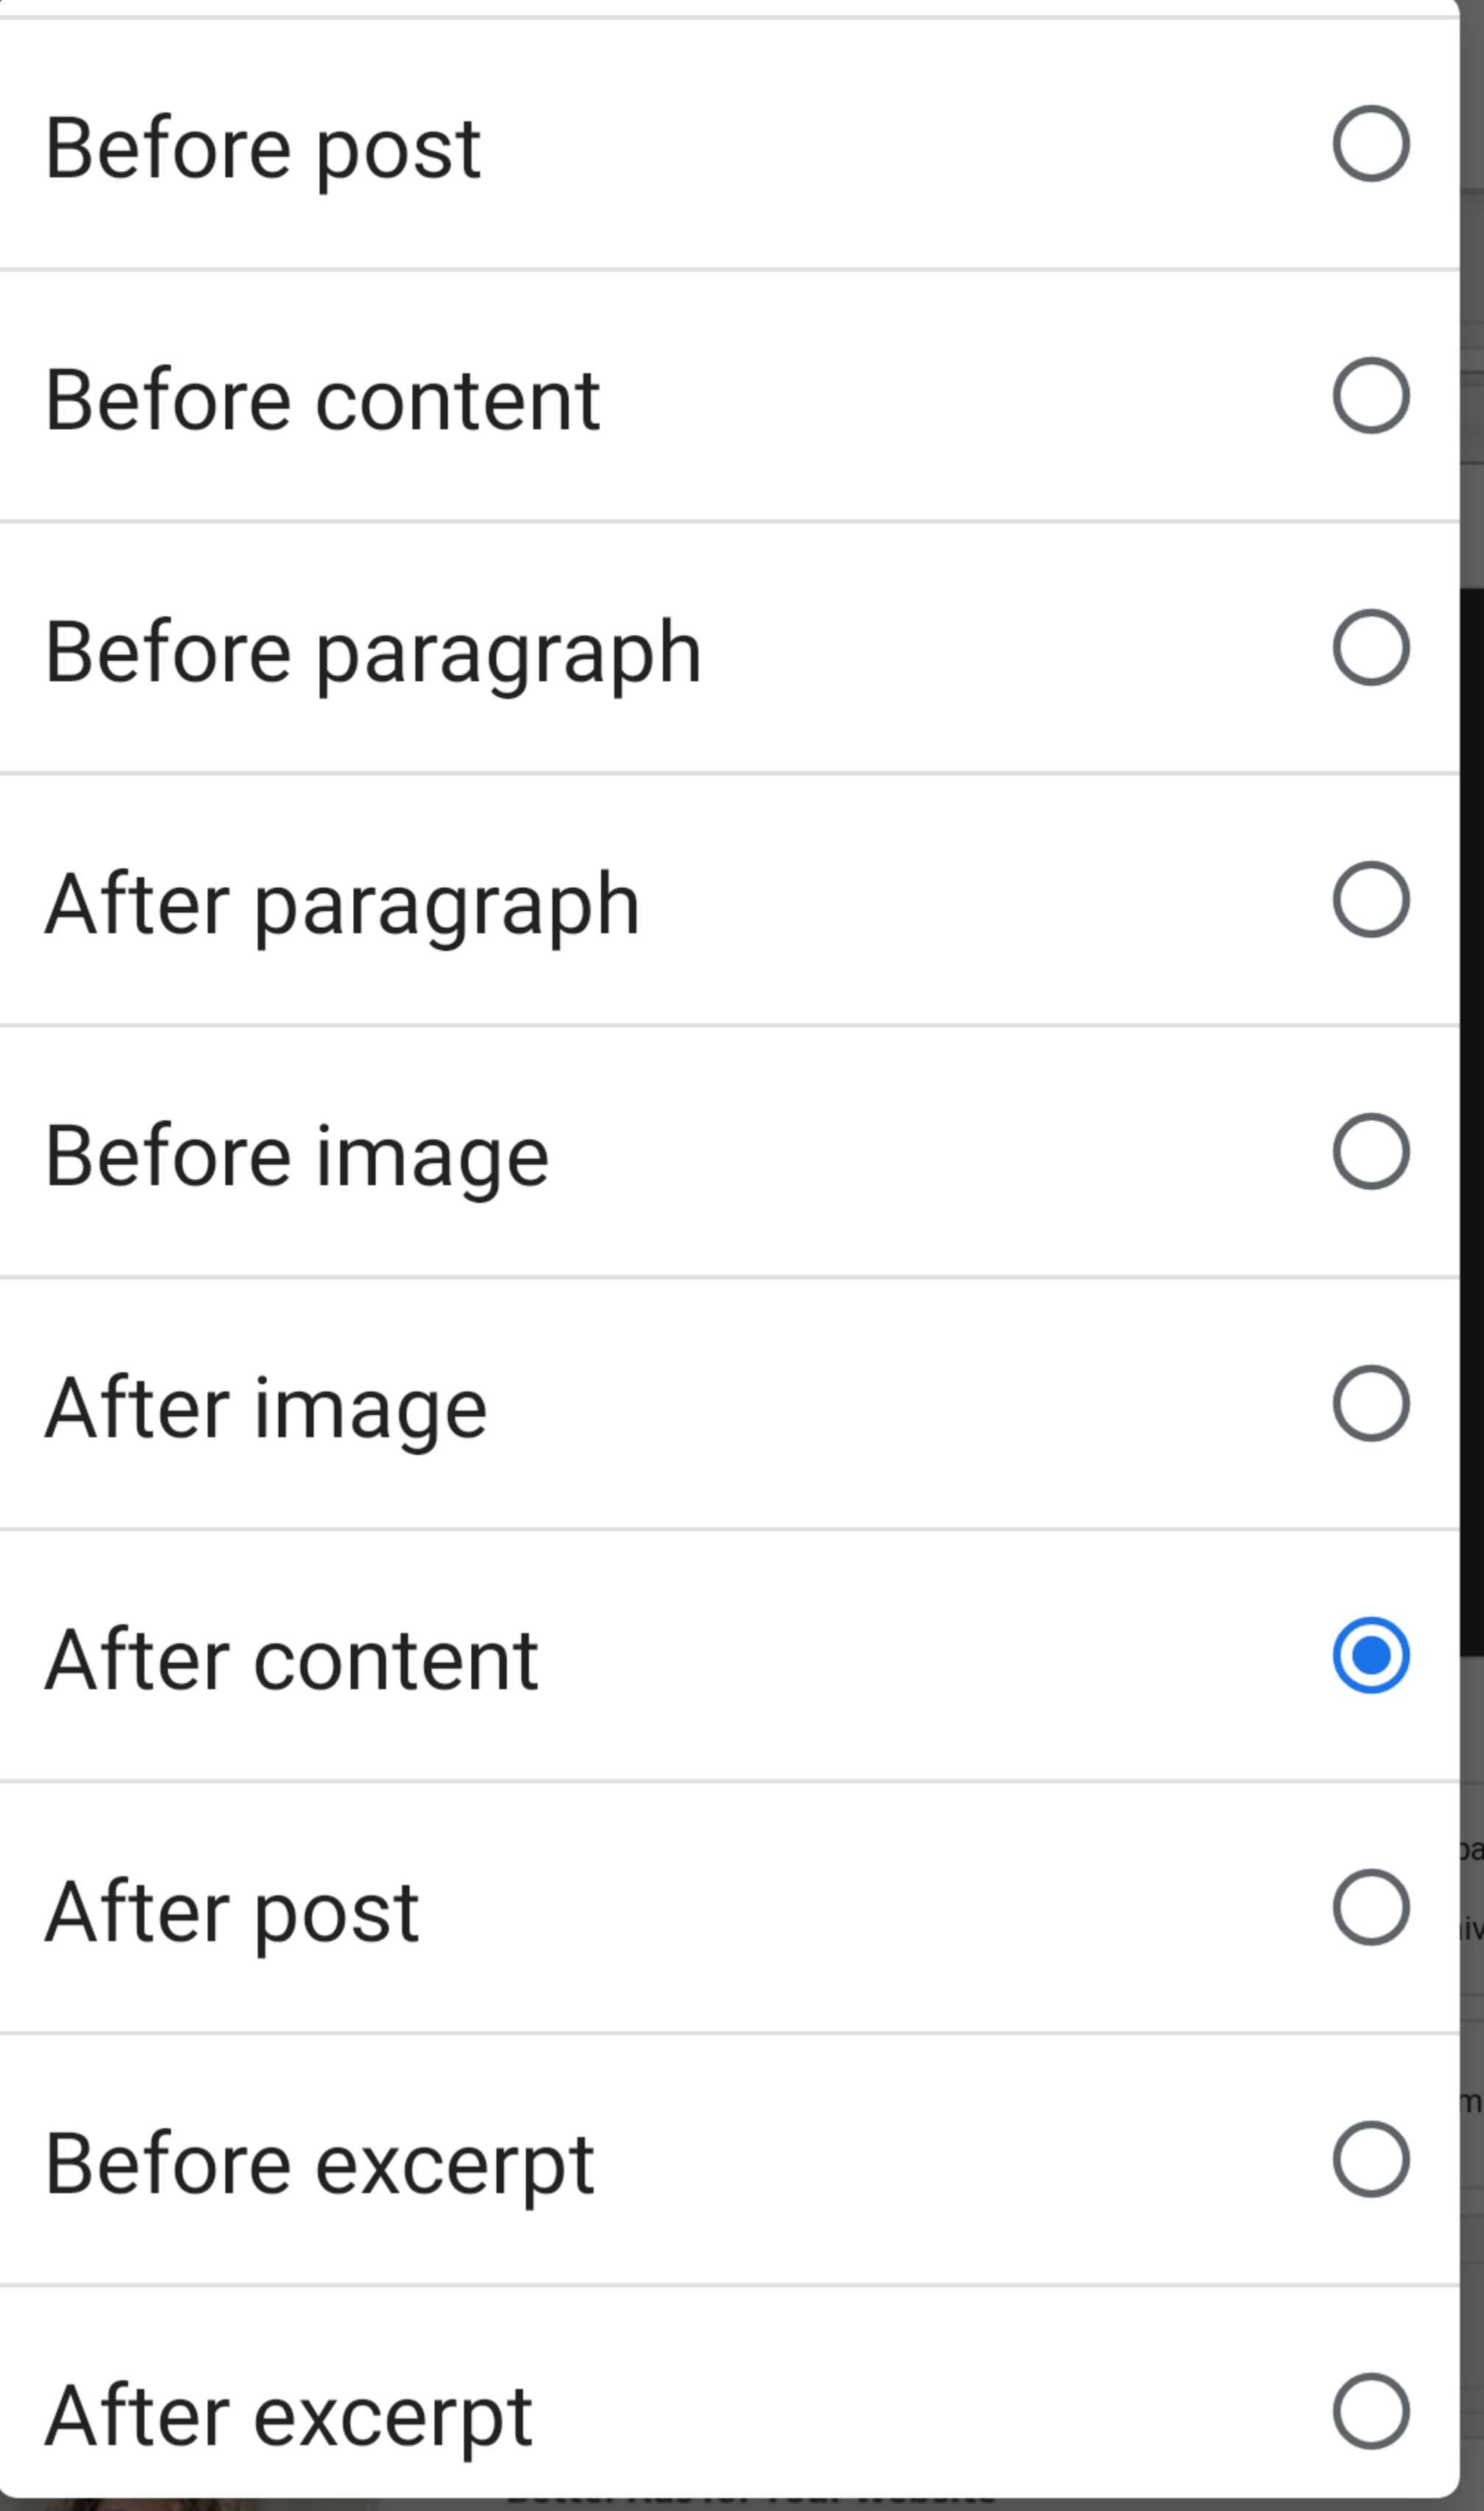Tap the Before paragraph list entry text

(373, 655)
